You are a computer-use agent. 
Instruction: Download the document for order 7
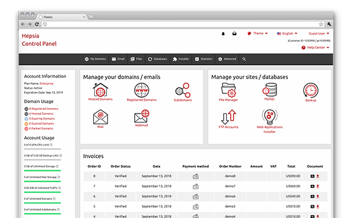[x=317, y=187]
